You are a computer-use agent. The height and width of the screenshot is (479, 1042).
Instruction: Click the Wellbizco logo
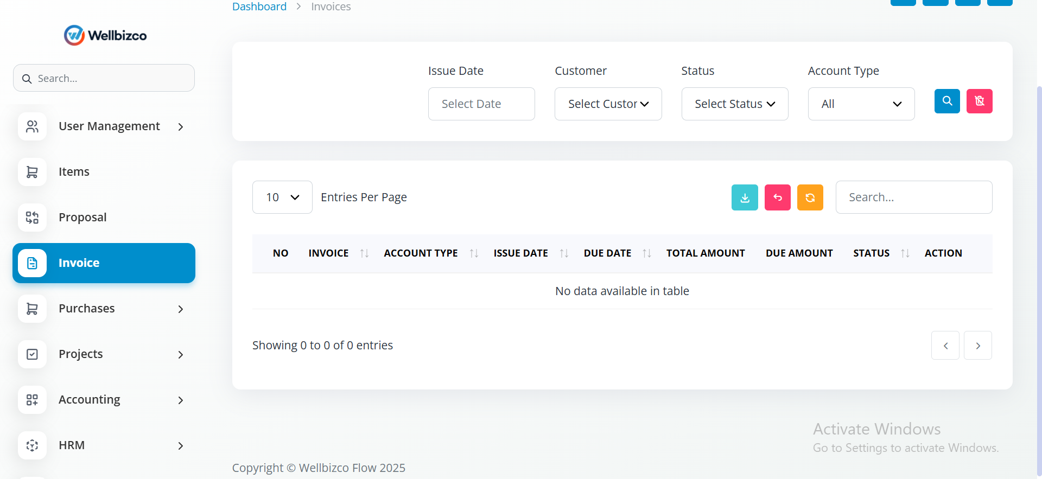coord(105,35)
